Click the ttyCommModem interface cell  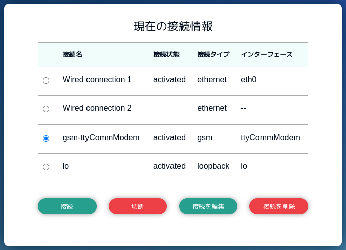pos(270,138)
